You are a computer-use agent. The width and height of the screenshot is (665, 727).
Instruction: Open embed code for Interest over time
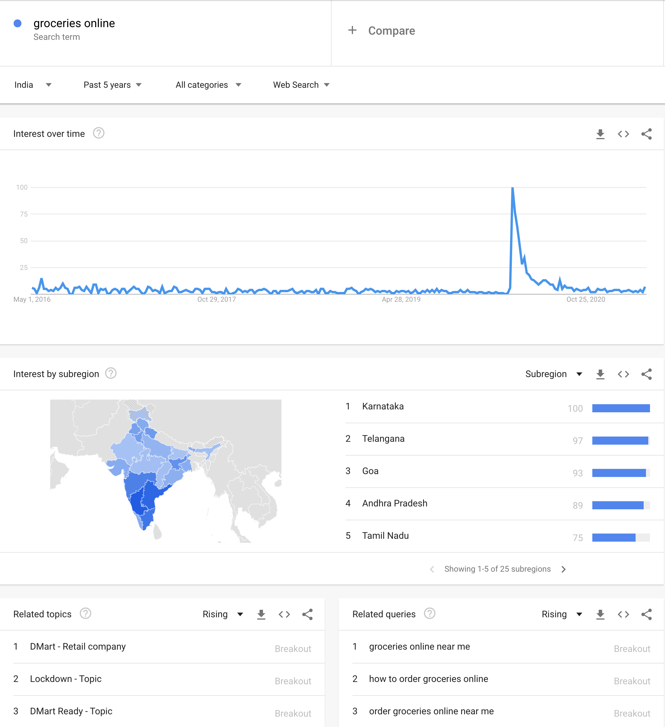click(623, 134)
